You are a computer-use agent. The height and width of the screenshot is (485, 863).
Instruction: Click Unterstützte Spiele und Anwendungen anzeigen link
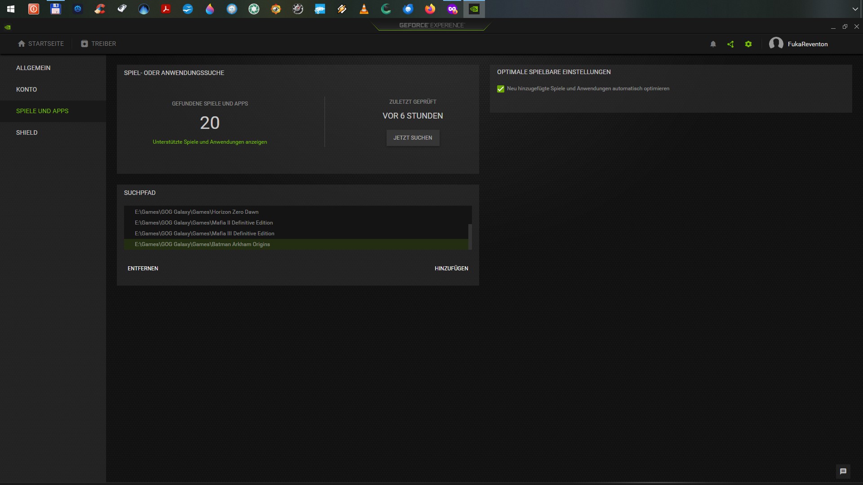point(210,142)
